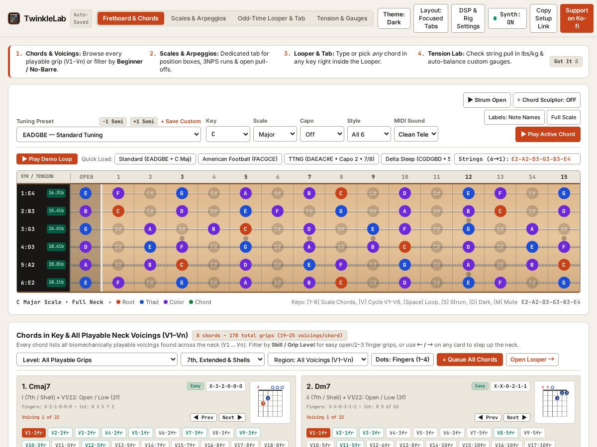This screenshot has width=597, height=447.
Task: Click + Save Custom tuning link
Action: coord(181,121)
